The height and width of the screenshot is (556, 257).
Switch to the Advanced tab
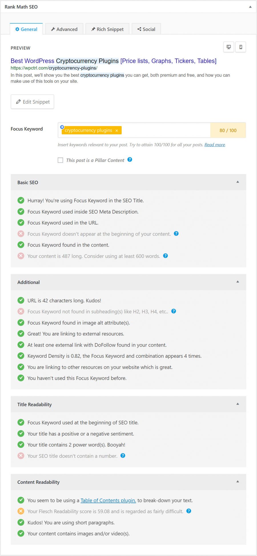click(x=64, y=29)
